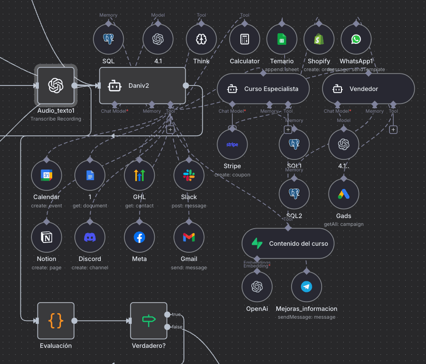Image resolution: width=426 pixels, height=364 pixels.
Task: Click Daniv2 Chat Model connector diamond
Action: (x=115, y=104)
